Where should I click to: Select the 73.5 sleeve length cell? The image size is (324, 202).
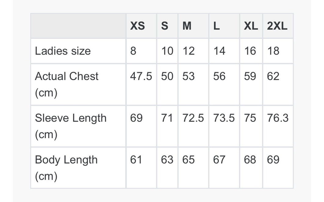pos(224,126)
